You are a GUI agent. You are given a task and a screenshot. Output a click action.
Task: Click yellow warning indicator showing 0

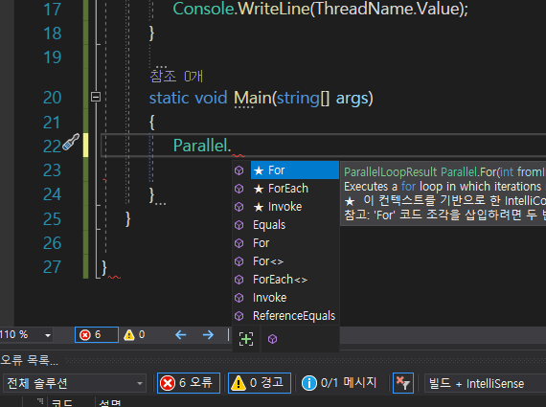[x=134, y=335]
